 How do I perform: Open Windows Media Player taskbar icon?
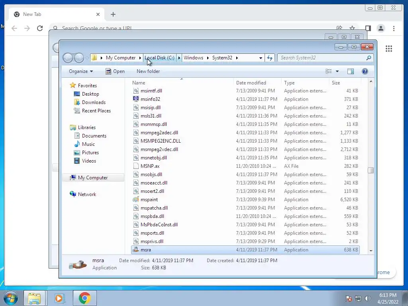(59, 298)
